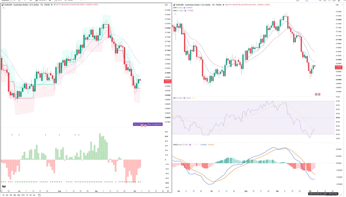
Task: Select the 6M time range
Action: tap(19, 195)
